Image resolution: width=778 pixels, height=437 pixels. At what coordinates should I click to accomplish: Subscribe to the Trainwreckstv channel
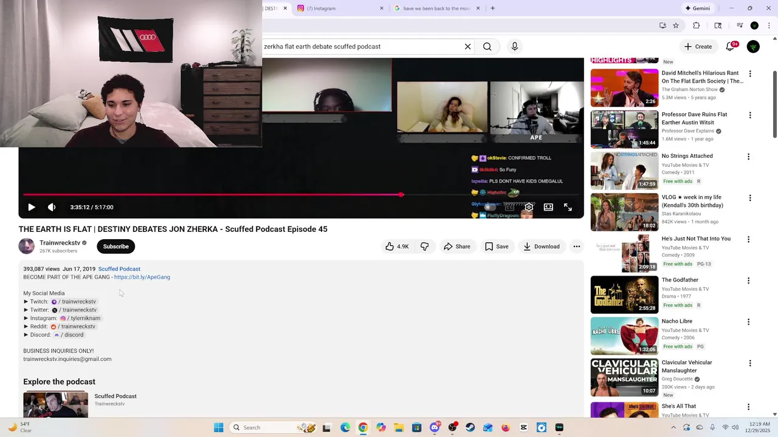(115, 246)
